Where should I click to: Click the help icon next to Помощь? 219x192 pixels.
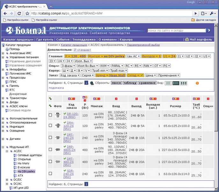(7, 49)
